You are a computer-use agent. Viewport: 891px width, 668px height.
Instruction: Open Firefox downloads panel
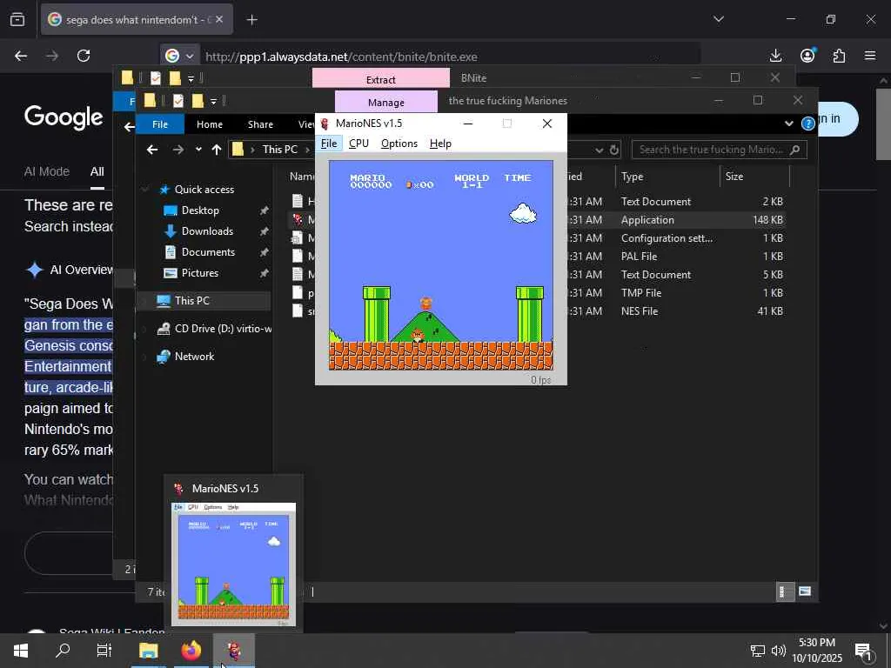click(775, 56)
